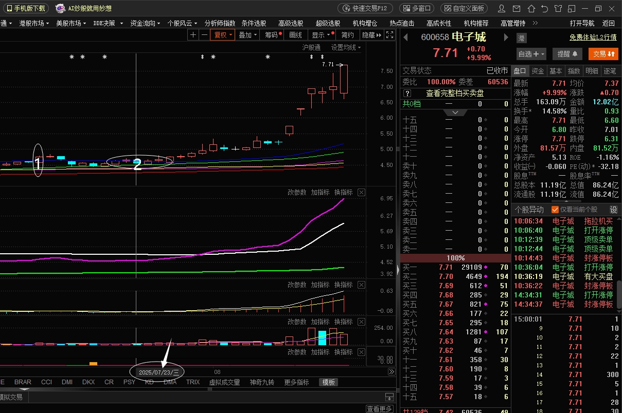This screenshot has width=622, height=413.
Task: Click 查看更多 at the bottom
Action: (x=380, y=409)
